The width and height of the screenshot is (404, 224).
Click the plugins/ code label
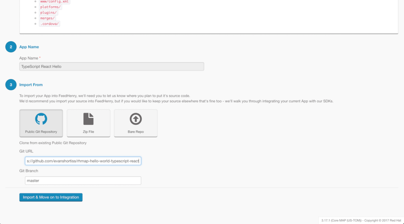tap(49, 13)
